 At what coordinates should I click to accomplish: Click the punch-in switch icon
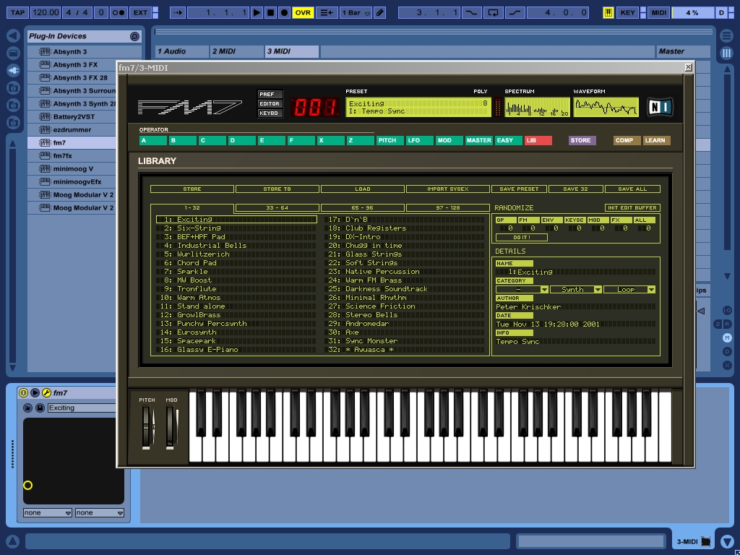[471, 13]
